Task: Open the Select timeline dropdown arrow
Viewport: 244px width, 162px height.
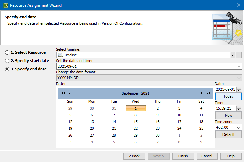Action: 233,55
